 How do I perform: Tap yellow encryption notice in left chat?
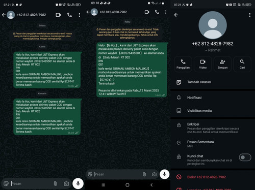coord(42,36)
